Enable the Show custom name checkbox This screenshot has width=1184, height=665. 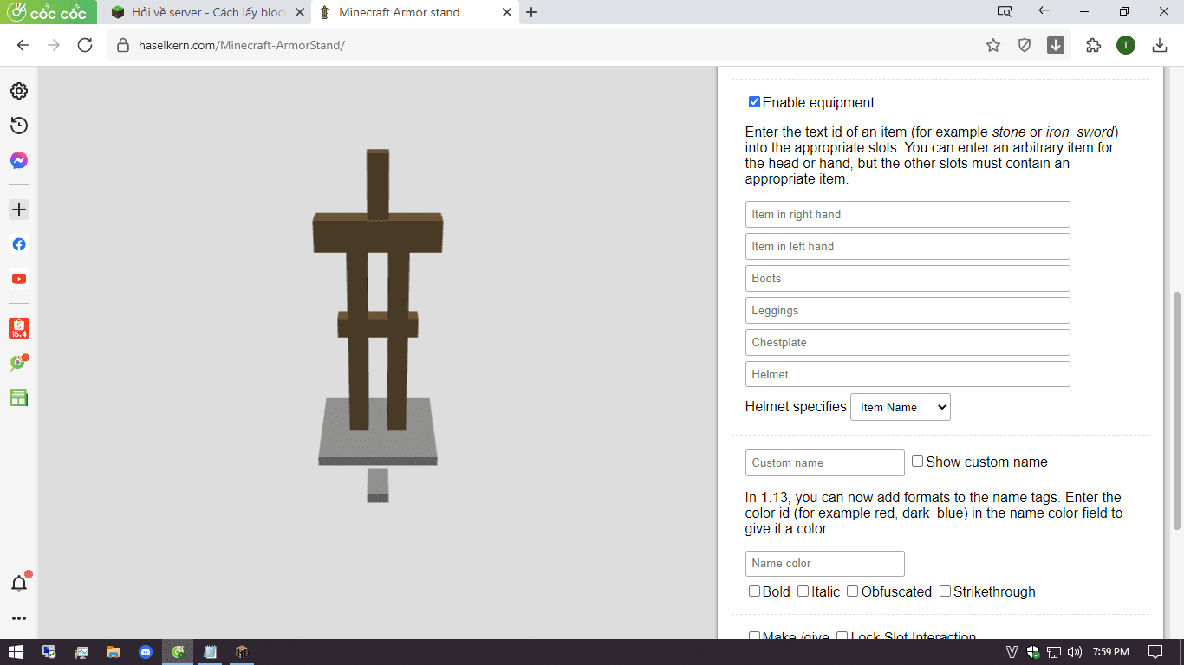tap(917, 462)
